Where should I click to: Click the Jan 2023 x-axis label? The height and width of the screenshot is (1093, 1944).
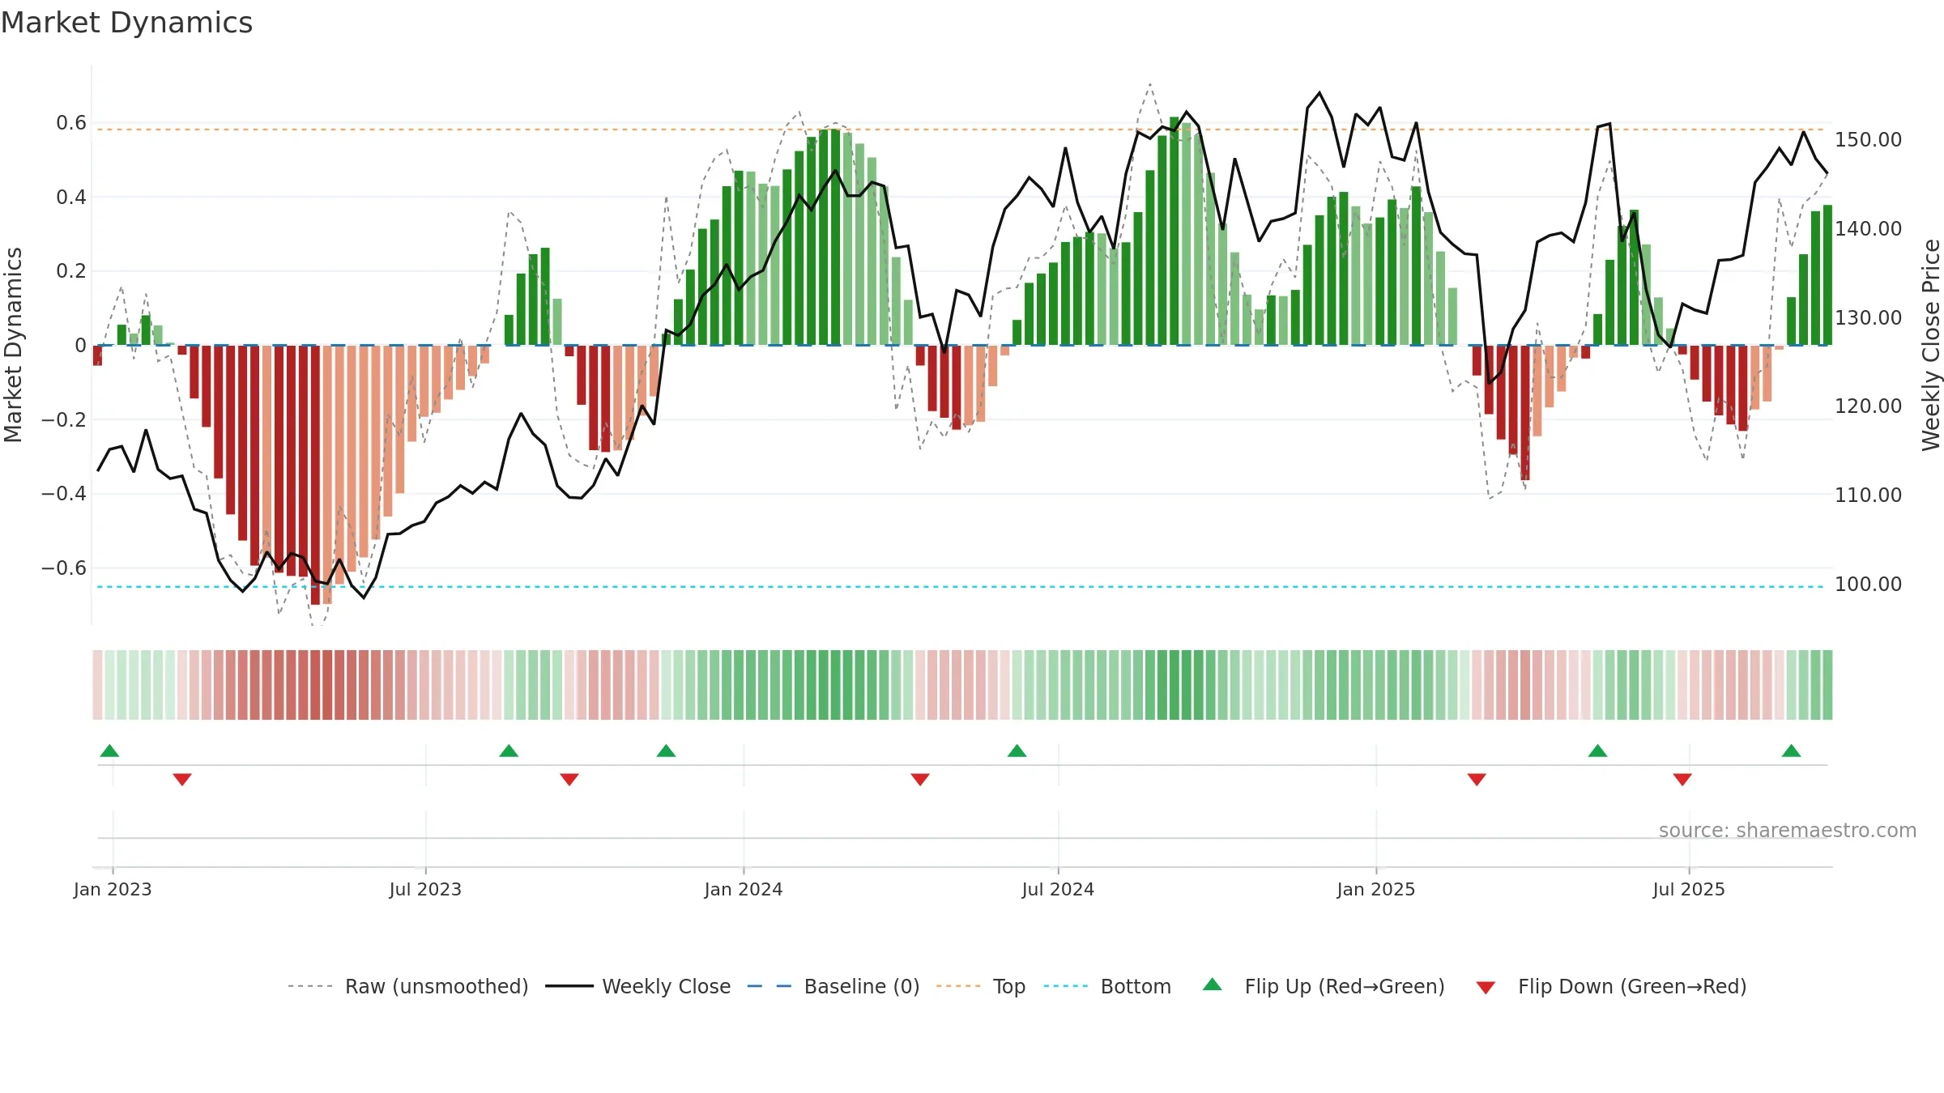coord(113,889)
